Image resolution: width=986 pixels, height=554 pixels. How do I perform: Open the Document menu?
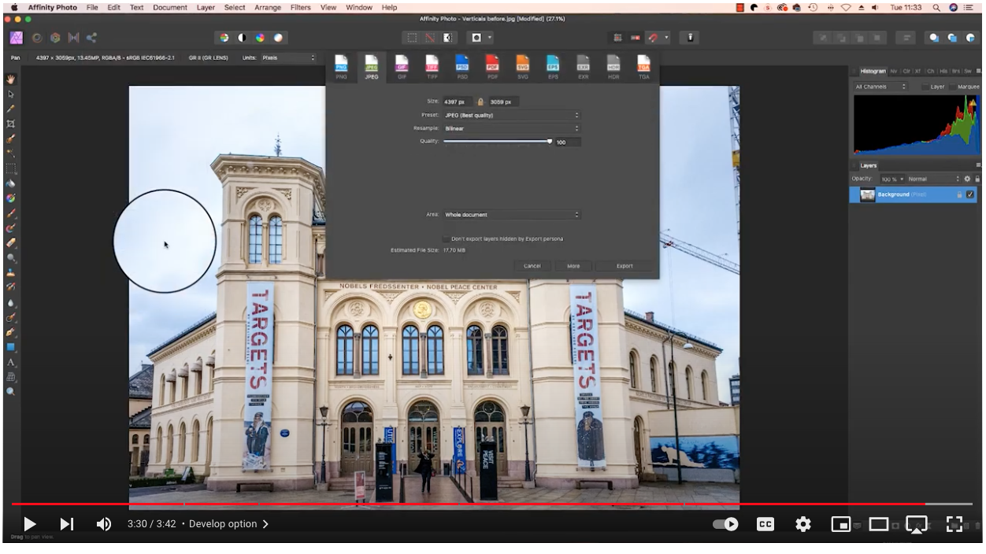click(170, 7)
